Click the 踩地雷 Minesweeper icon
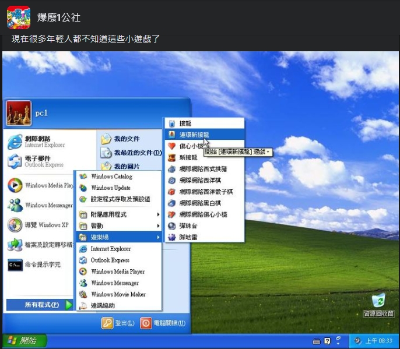This screenshot has height=349, width=400. (x=171, y=237)
